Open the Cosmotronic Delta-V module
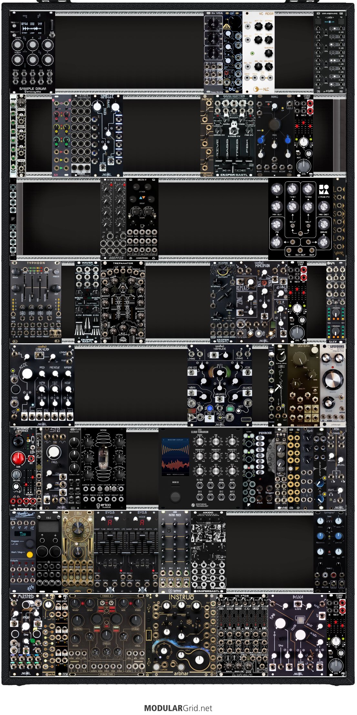 pyautogui.click(x=142, y=219)
